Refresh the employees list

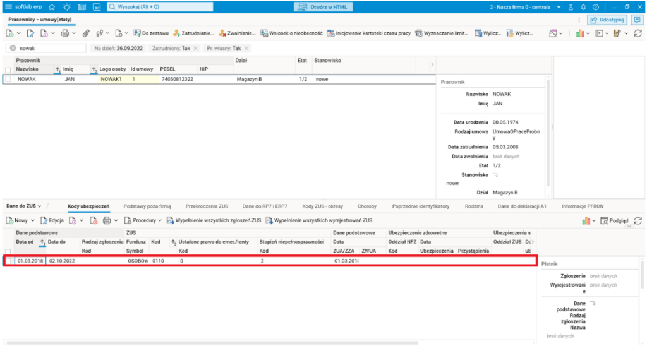638,33
